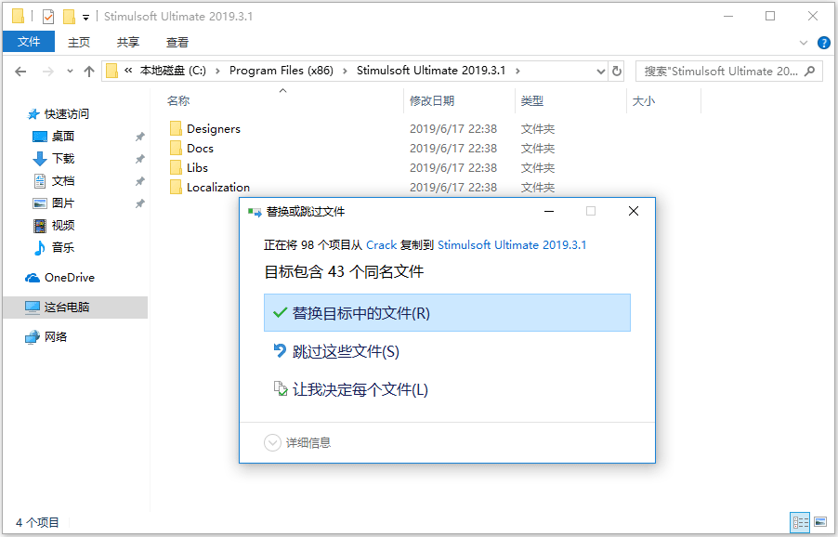Switch to the 主页 ribbon tab
Screen dimensions: 838x537
(x=79, y=42)
